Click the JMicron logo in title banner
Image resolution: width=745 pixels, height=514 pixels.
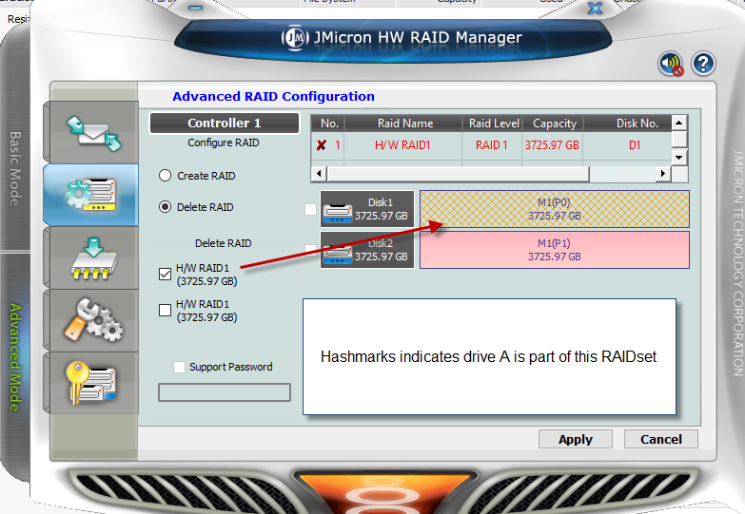coord(295,37)
